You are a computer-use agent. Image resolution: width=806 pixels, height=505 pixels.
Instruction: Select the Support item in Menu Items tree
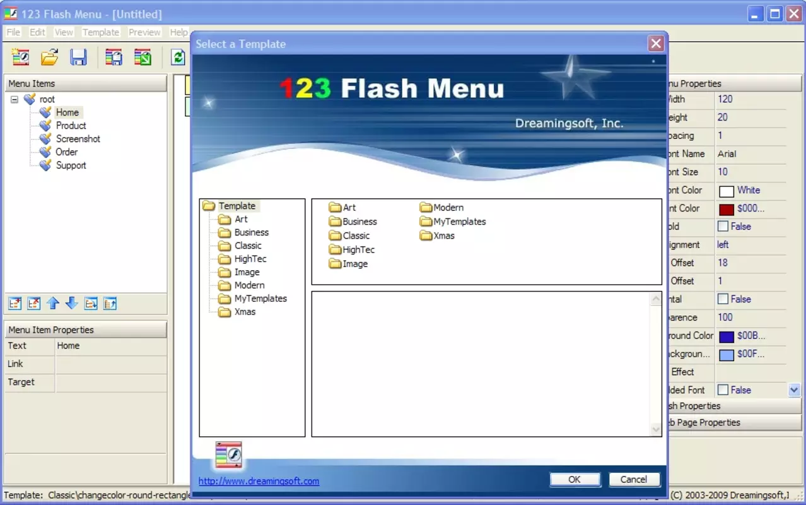coord(71,165)
